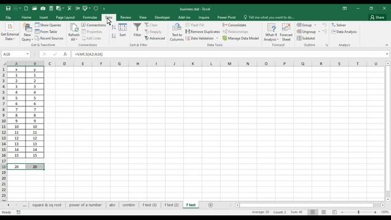Select column header C

point(49,64)
